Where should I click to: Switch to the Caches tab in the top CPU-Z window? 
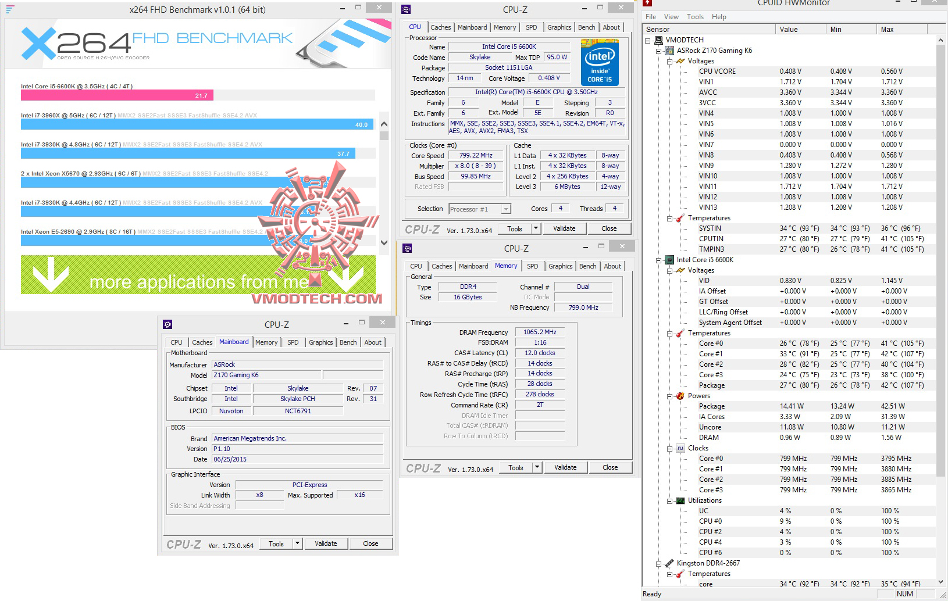tap(441, 27)
